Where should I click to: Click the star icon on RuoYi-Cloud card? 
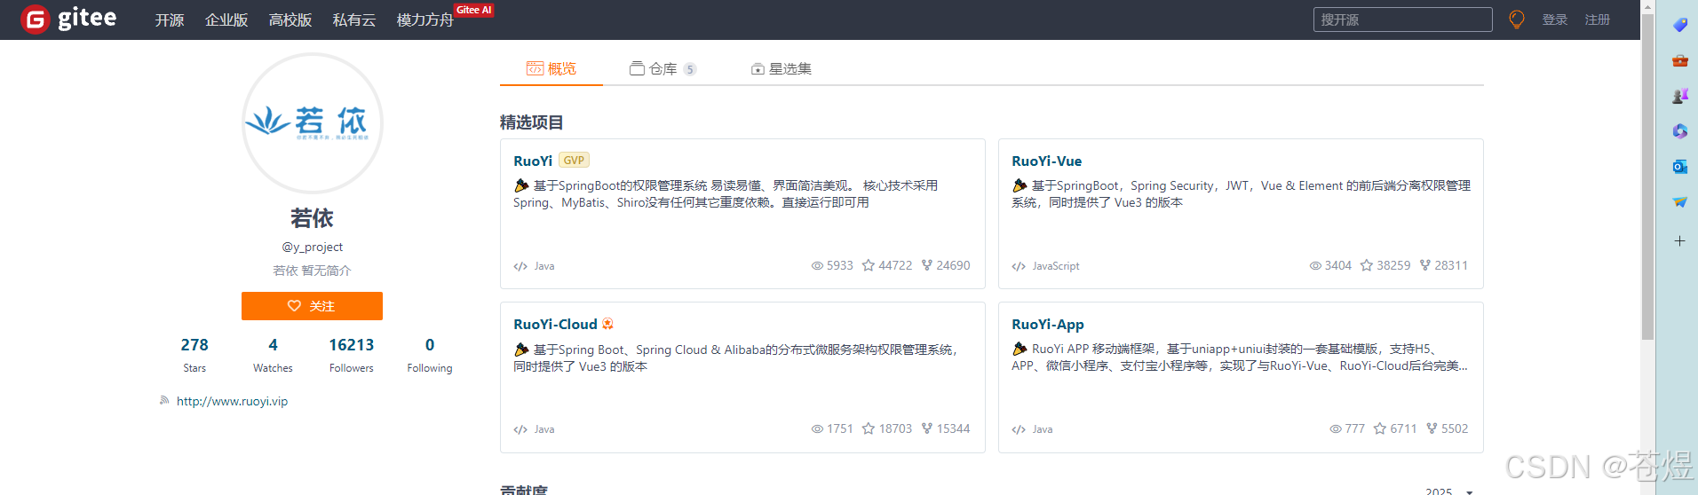tap(869, 428)
